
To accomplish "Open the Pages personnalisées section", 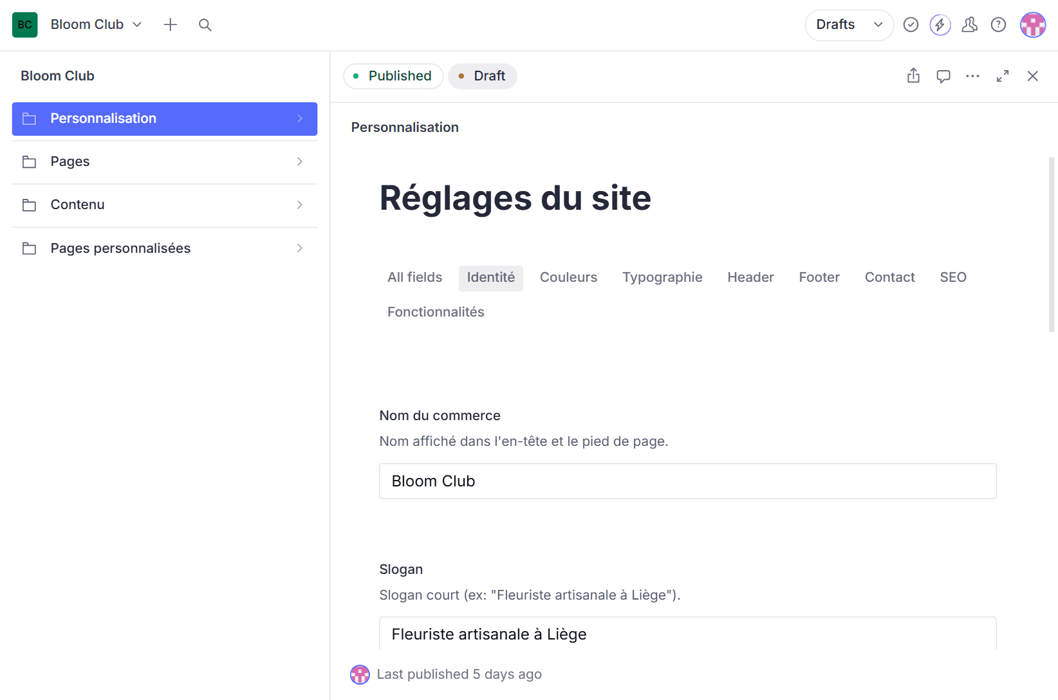I will tap(164, 248).
